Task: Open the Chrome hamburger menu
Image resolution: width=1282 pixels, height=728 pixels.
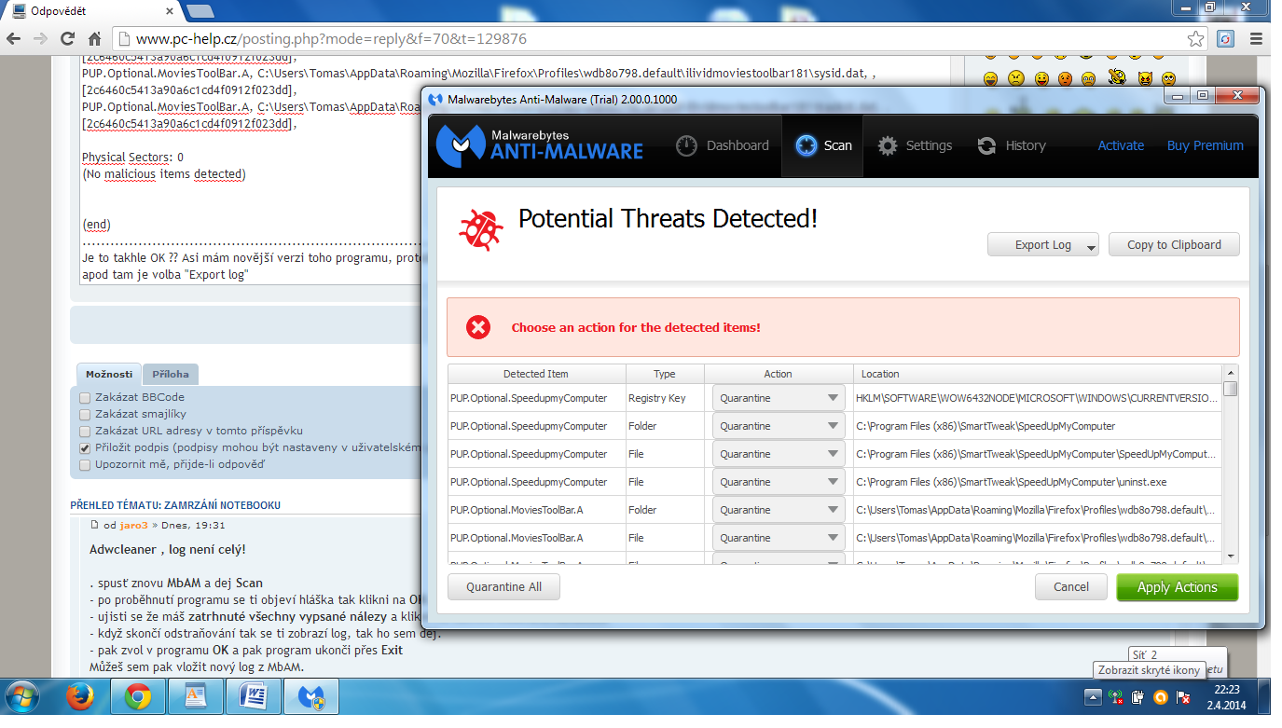Action: (x=1255, y=39)
